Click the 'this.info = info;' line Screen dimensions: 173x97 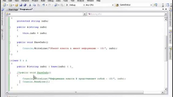point(35,33)
